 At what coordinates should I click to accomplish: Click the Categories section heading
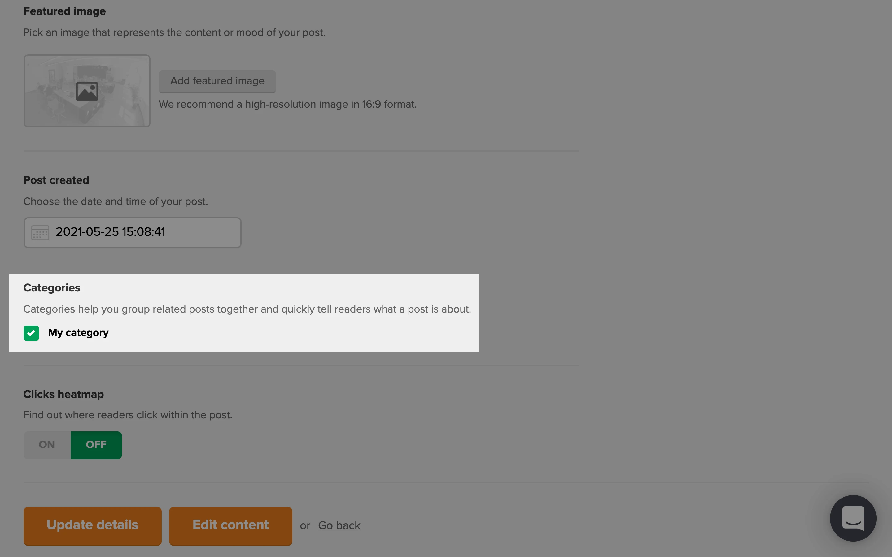[x=52, y=288]
